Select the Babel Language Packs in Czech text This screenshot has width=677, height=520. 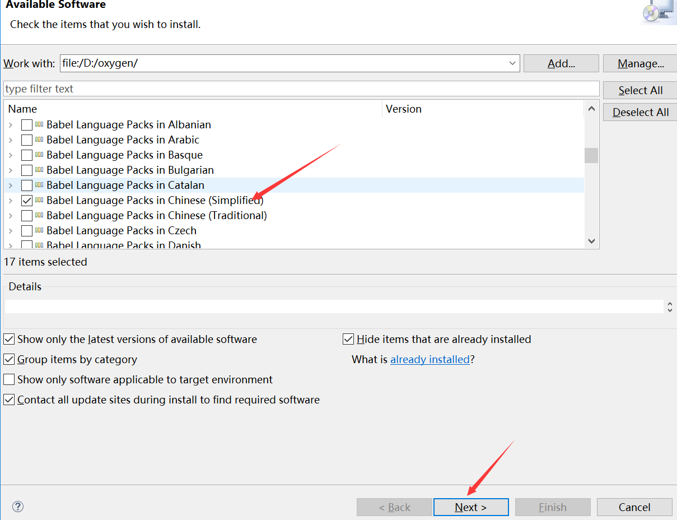[x=122, y=230]
